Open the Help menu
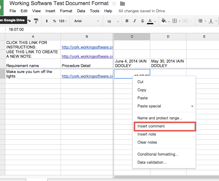Image resolution: width=219 pixels, height=181 pixels. [108, 11]
